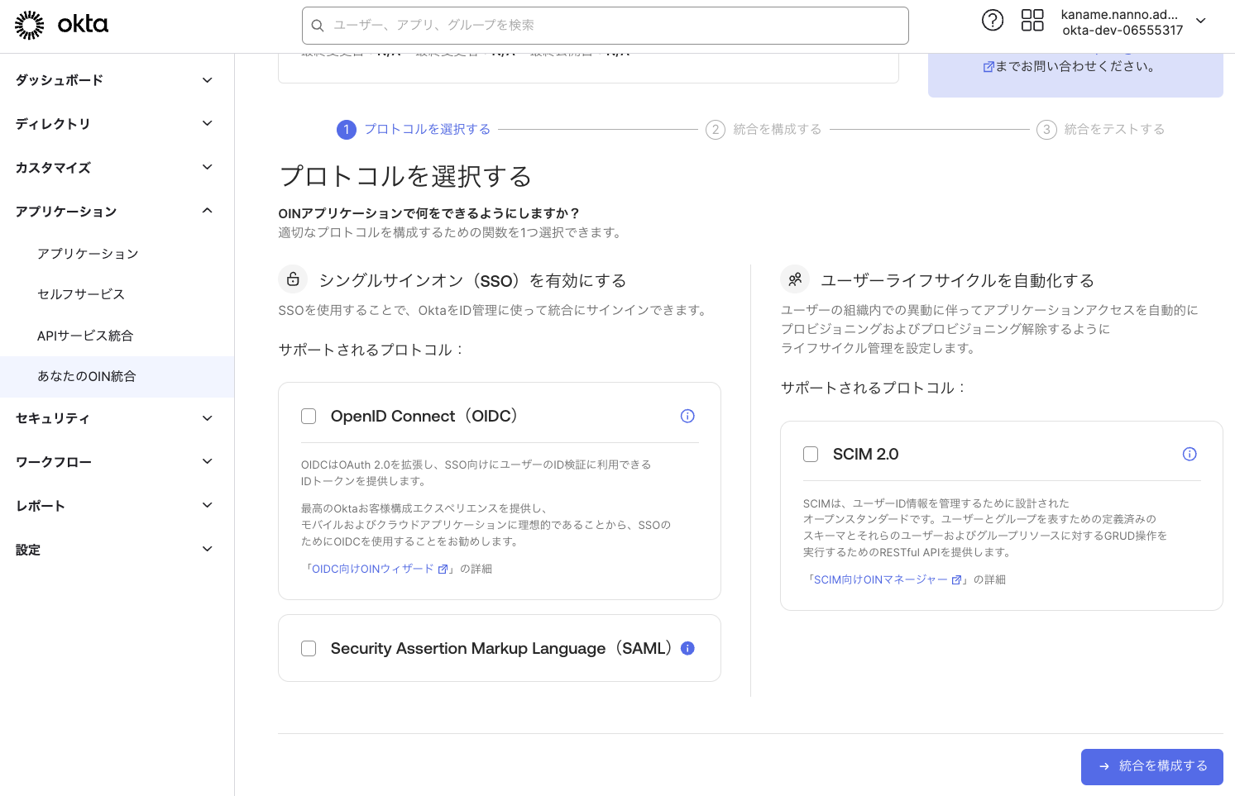Open セルフサービス in the sidebar
This screenshot has height=796, width=1235.
(x=81, y=294)
